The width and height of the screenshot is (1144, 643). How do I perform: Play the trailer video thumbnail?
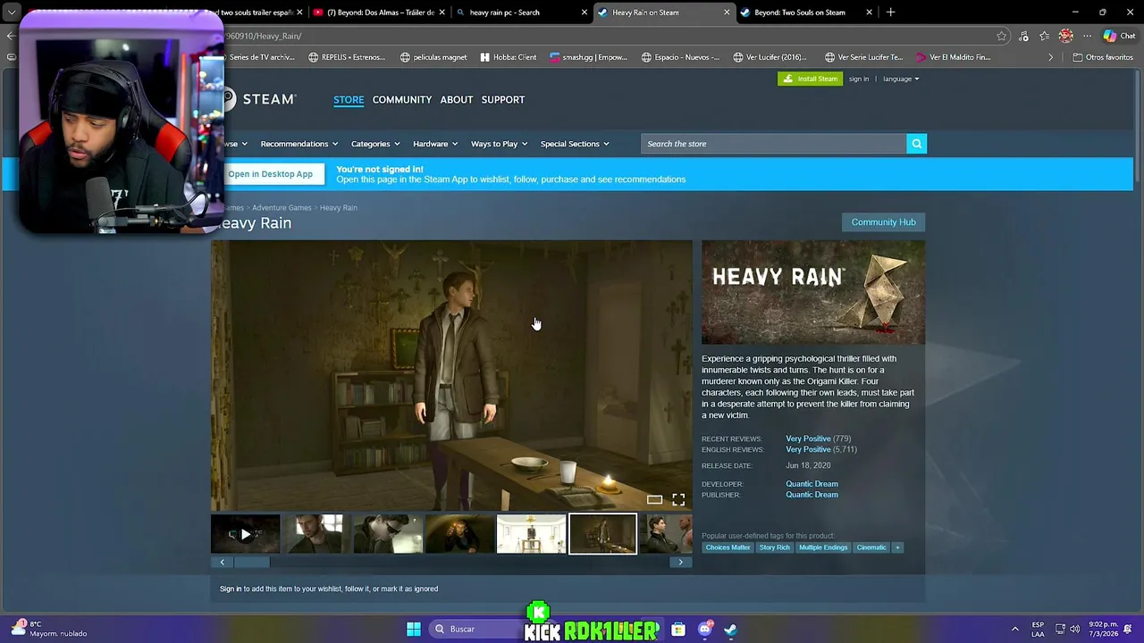[x=246, y=534]
